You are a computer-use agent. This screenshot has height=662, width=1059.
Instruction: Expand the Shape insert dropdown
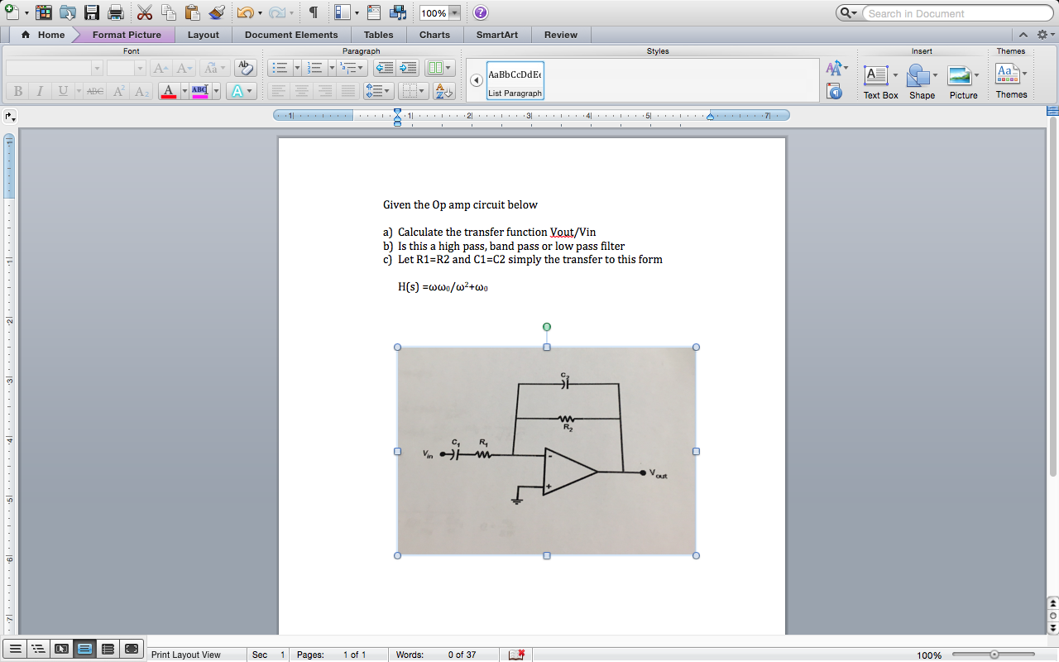pyautogui.click(x=936, y=75)
